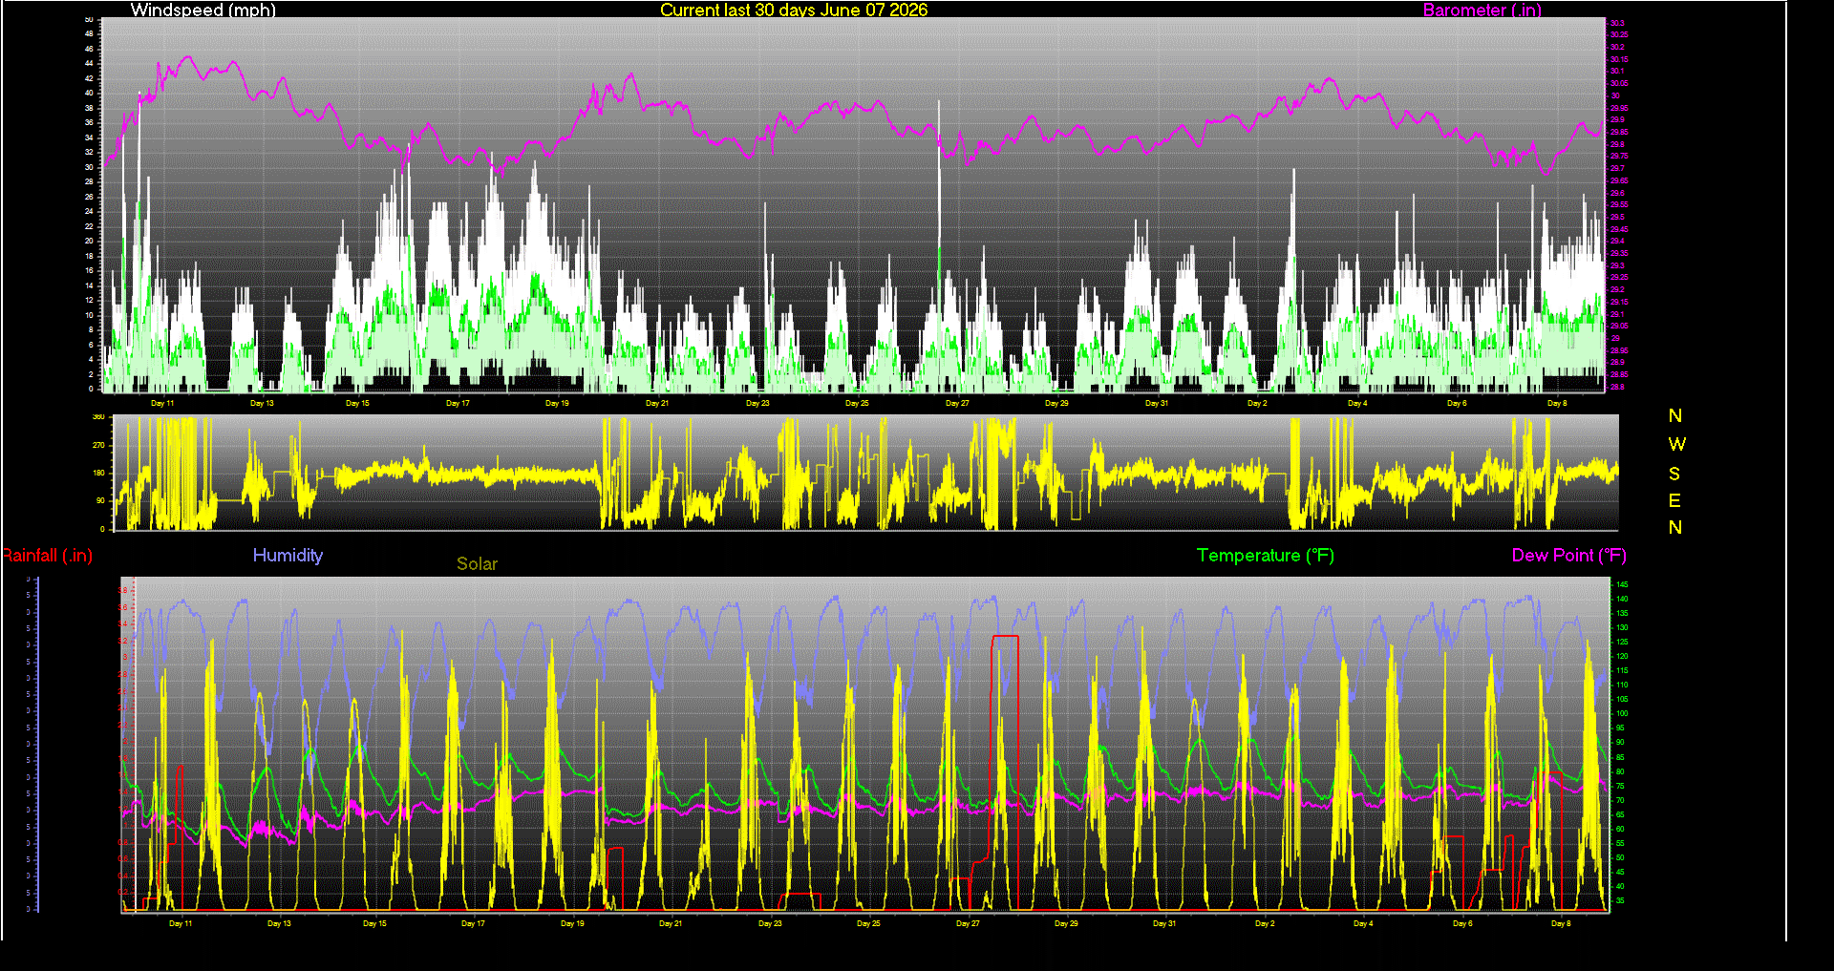1834x971 pixels.
Task: Click "Day 13" under the windspeed chart
Action: pos(262,404)
